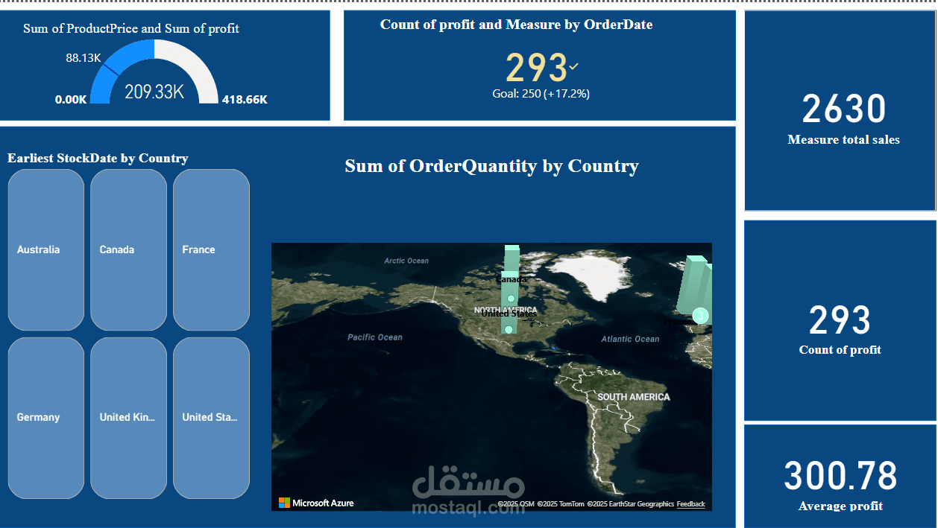Click the United States data point on map

[509, 329]
